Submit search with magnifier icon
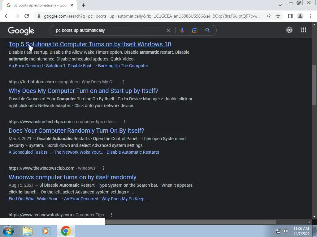Image resolution: width=317 pixels, height=237 pixels. point(207,30)
